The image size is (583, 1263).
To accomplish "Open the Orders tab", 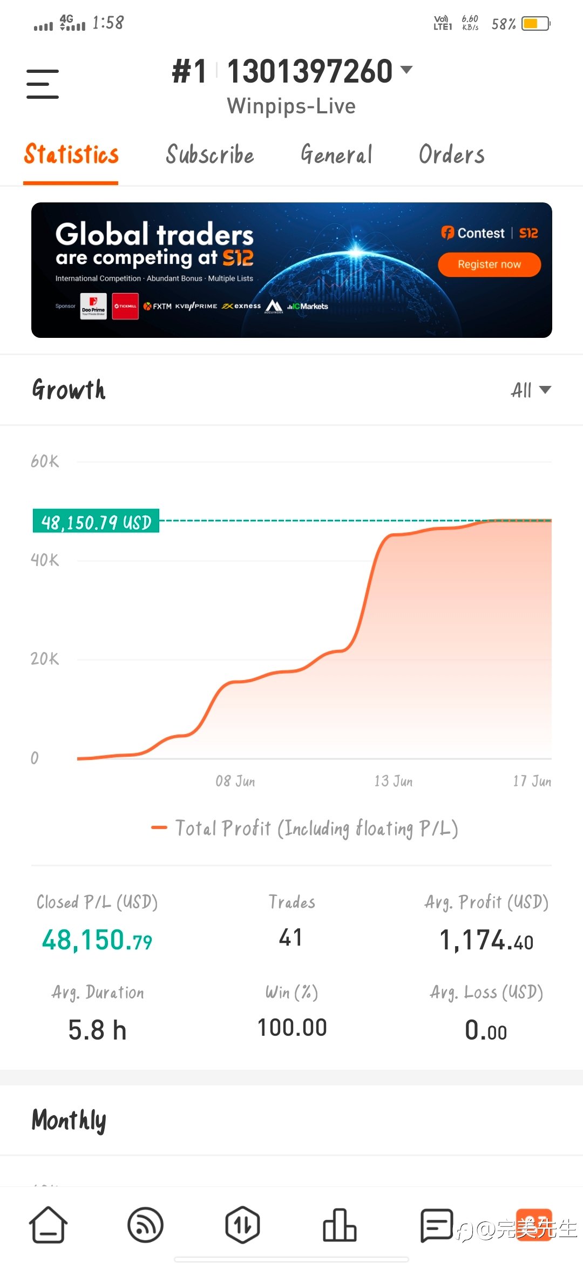I will [452, 154].
